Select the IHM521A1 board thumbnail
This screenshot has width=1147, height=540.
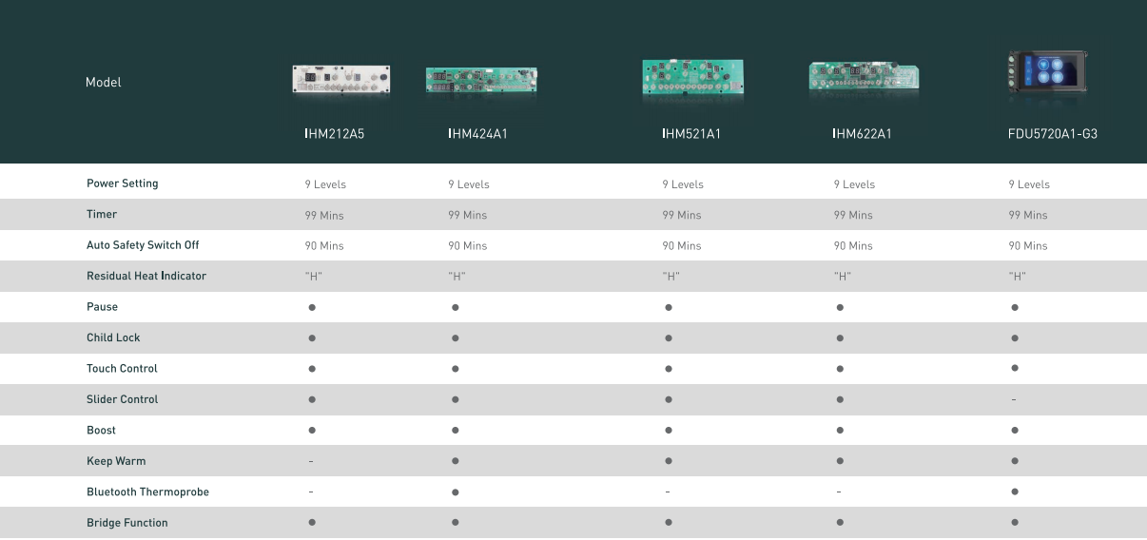693,78
